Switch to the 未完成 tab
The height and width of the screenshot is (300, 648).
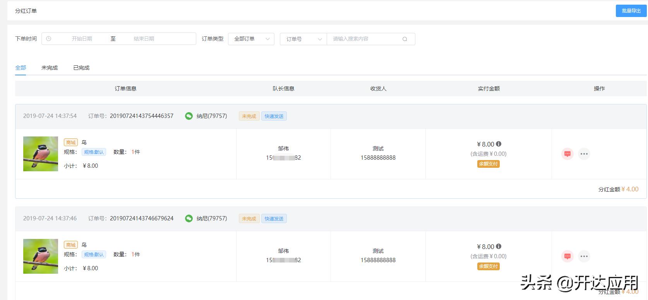(x=50, y=68)
